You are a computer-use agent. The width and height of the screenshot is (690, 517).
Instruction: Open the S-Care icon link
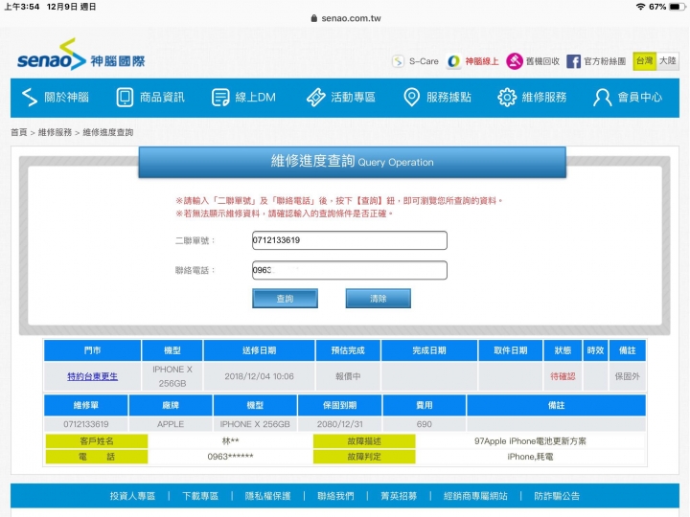click(399, 61)
